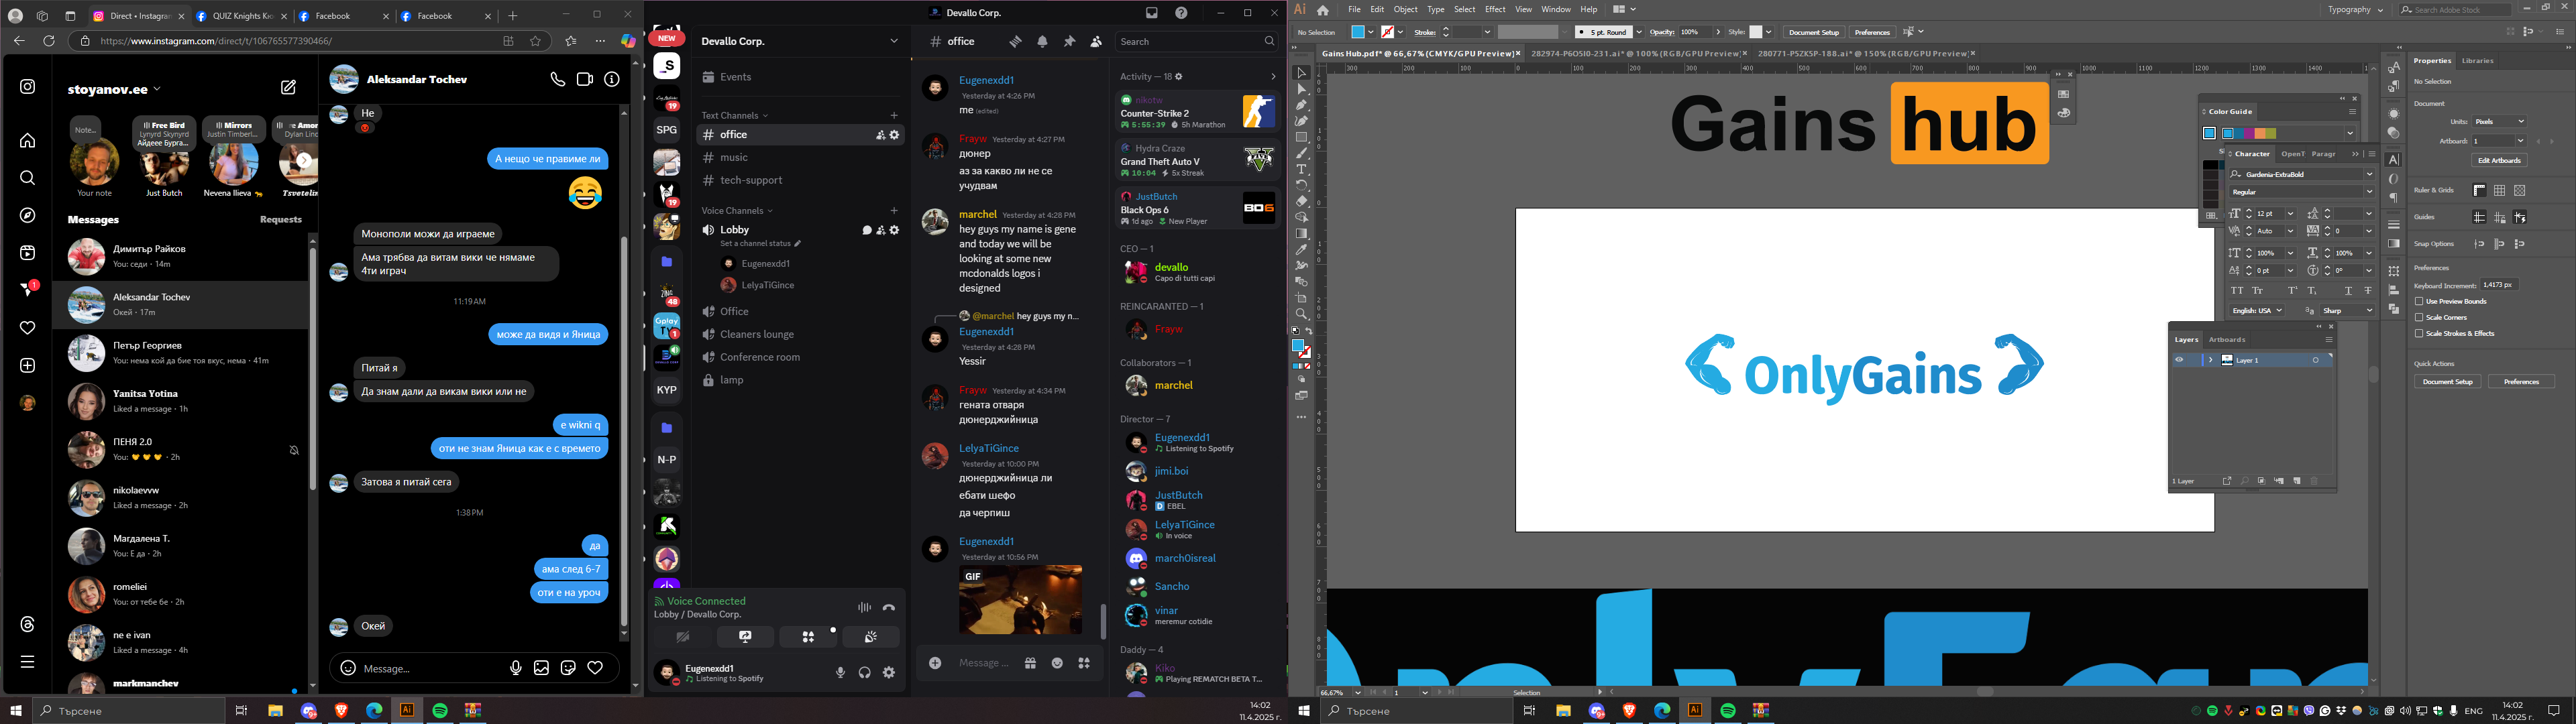Compose new Instagram message

click(x=288, y=88)
